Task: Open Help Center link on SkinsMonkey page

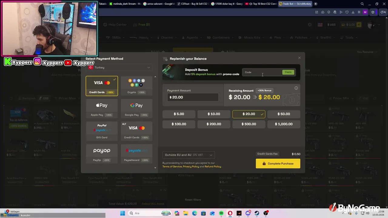Action: click(115, 25)
